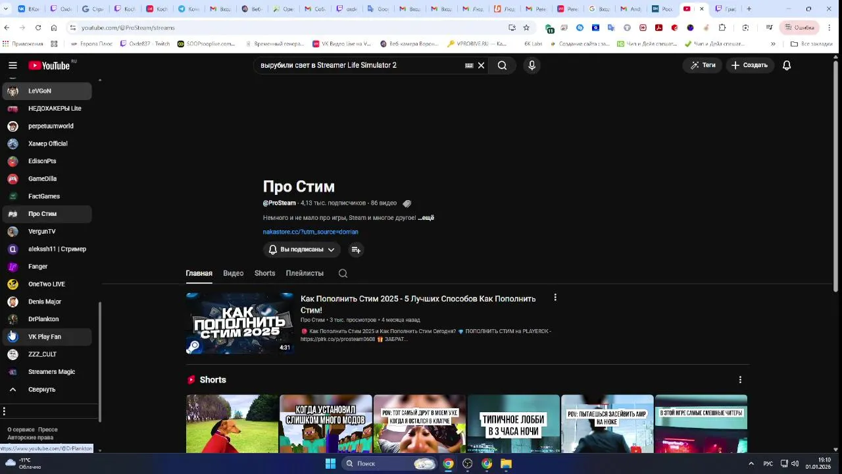Click the browser reload button
Image resolution: width=842 pixels, height=474 pixels.
38,28
